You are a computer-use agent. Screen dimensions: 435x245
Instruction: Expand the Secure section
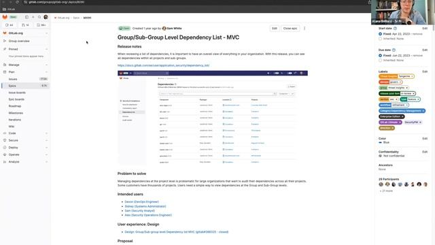pyautogui.click(x=25, y=140)
